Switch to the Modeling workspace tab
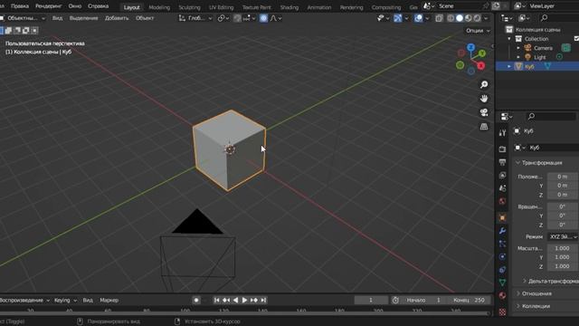Viewport: 579px width, 326px height. coord(159,7)
